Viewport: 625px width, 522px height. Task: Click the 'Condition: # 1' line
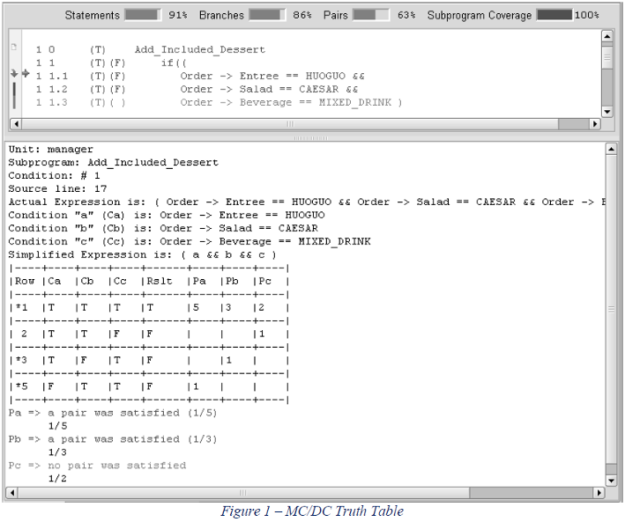54,175
